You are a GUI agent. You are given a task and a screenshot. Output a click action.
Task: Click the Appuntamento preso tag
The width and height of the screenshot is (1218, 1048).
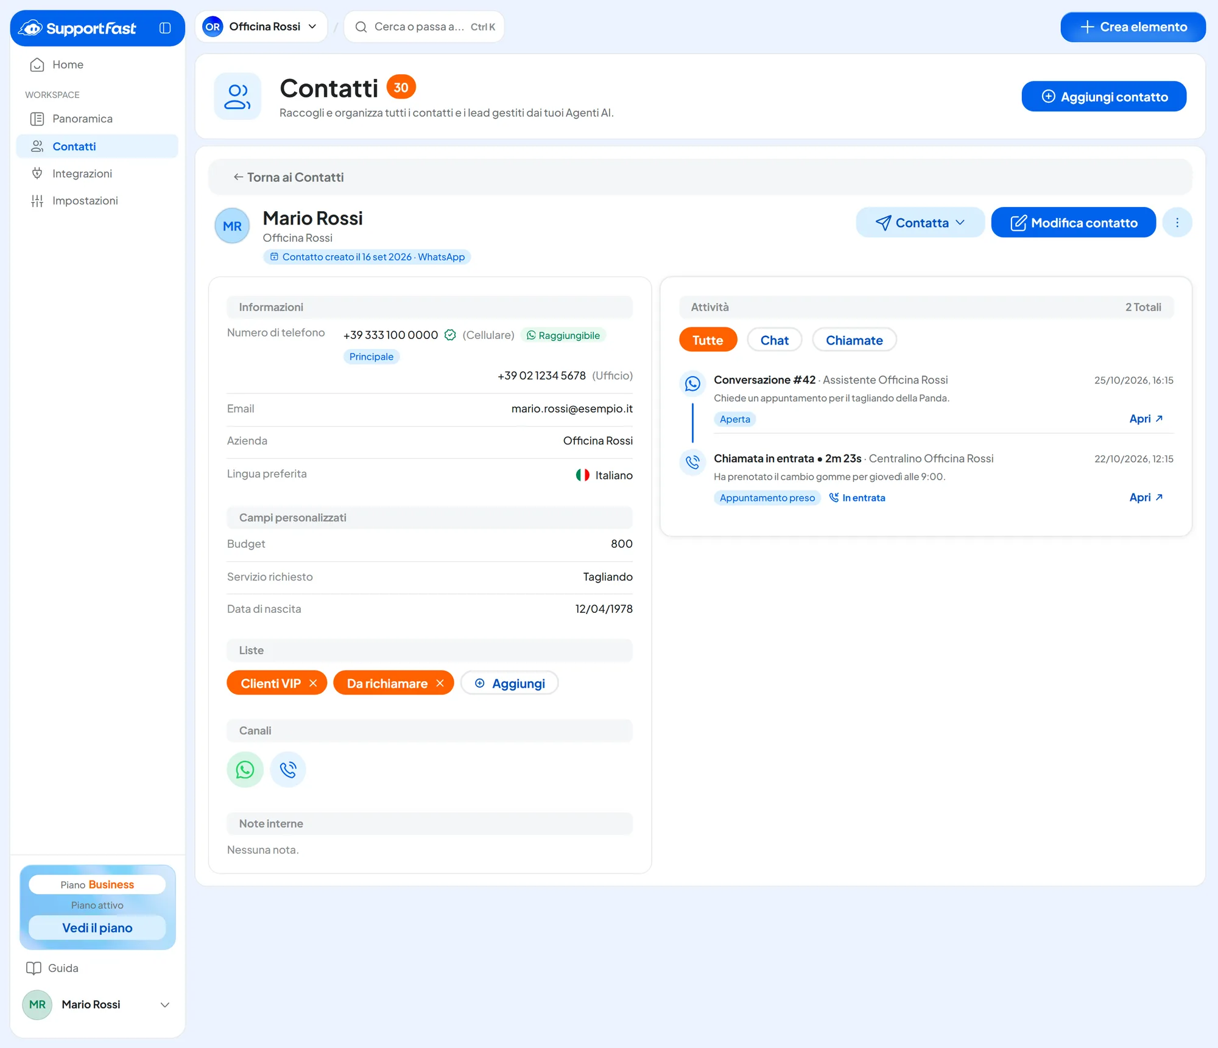pos(767,498)
